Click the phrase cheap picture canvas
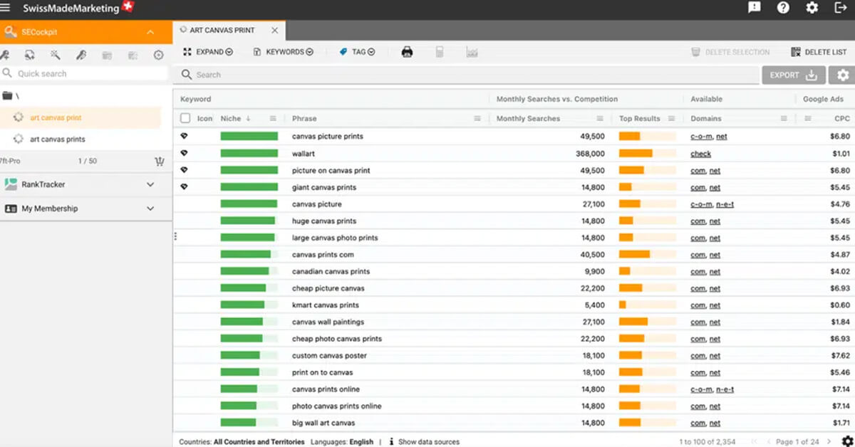Image resolution: width=855 pixels, height=447 pixels. 328,288
